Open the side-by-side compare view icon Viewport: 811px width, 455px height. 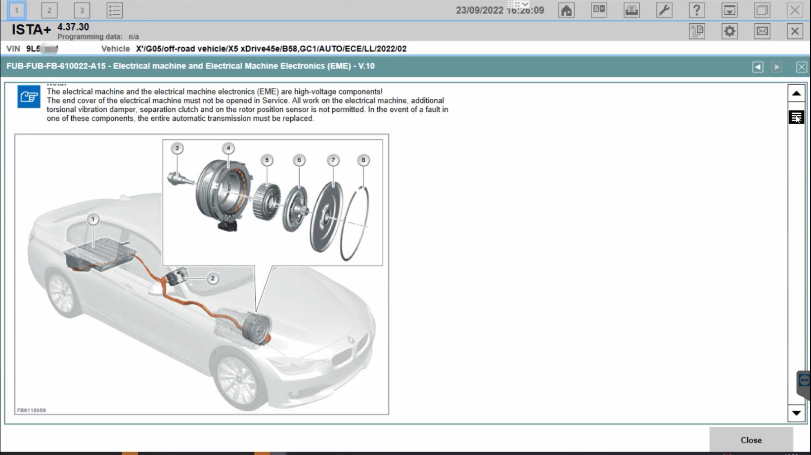coord(599,10)
